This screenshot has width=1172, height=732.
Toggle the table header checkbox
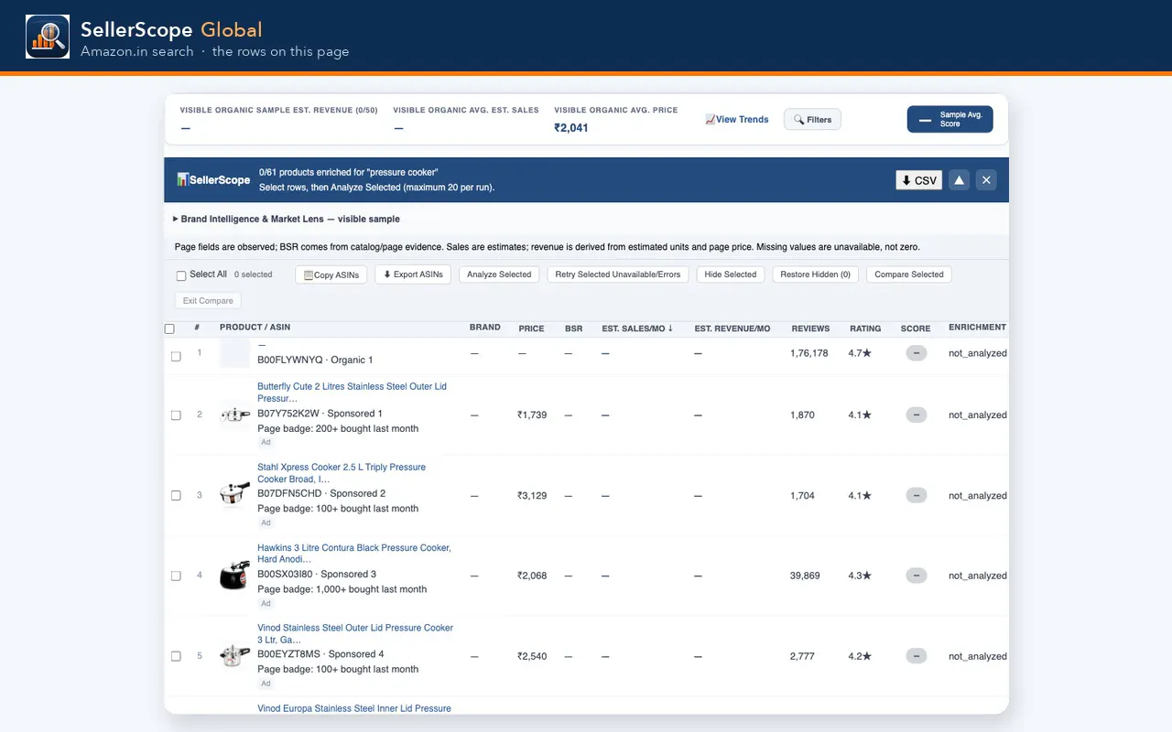pyautogui.click(x=169, y=329)
